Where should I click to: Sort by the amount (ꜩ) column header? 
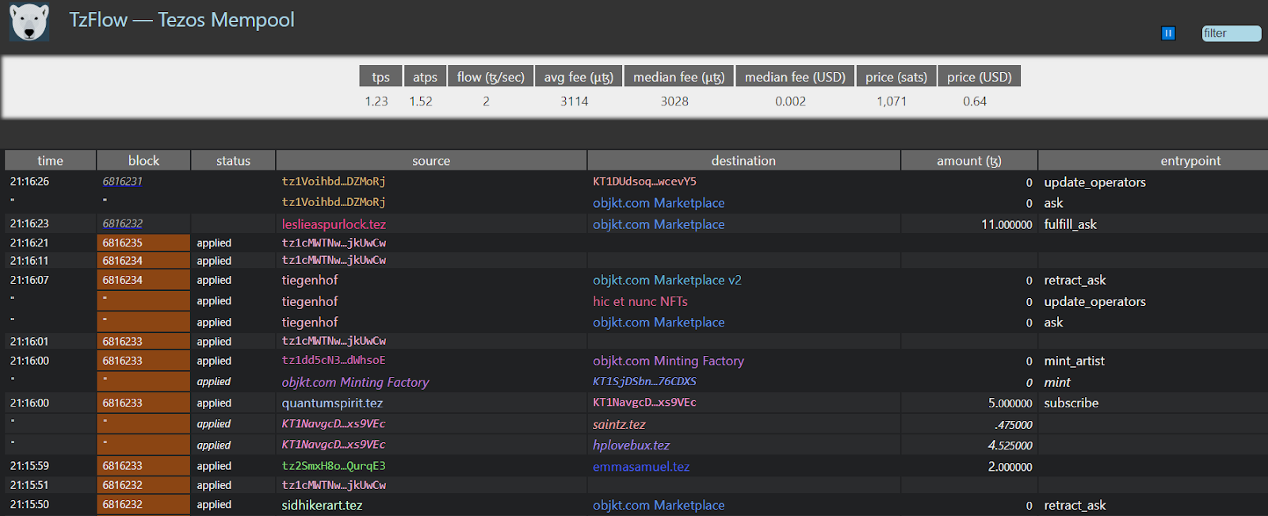(x=969, y=160)
